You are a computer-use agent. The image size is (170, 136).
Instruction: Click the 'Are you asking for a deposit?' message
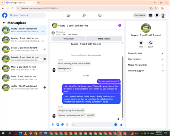pyautogui.click(x=71, y=111)
